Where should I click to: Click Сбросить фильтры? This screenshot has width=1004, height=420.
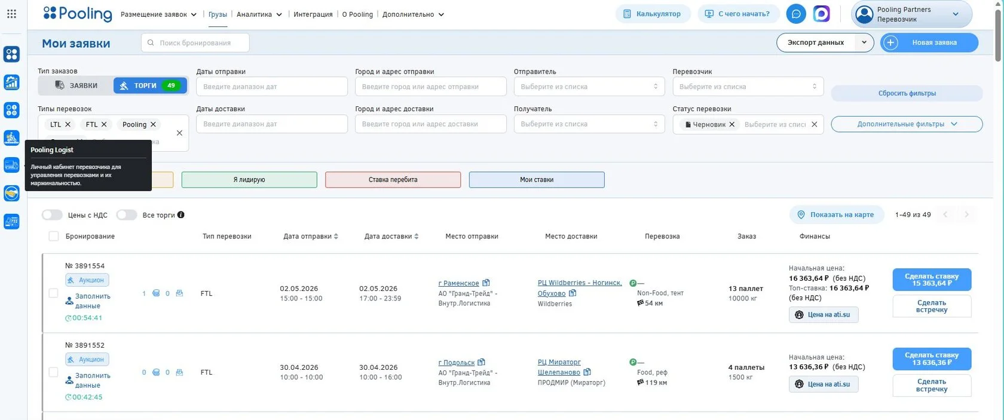click(x=907, y=93)
